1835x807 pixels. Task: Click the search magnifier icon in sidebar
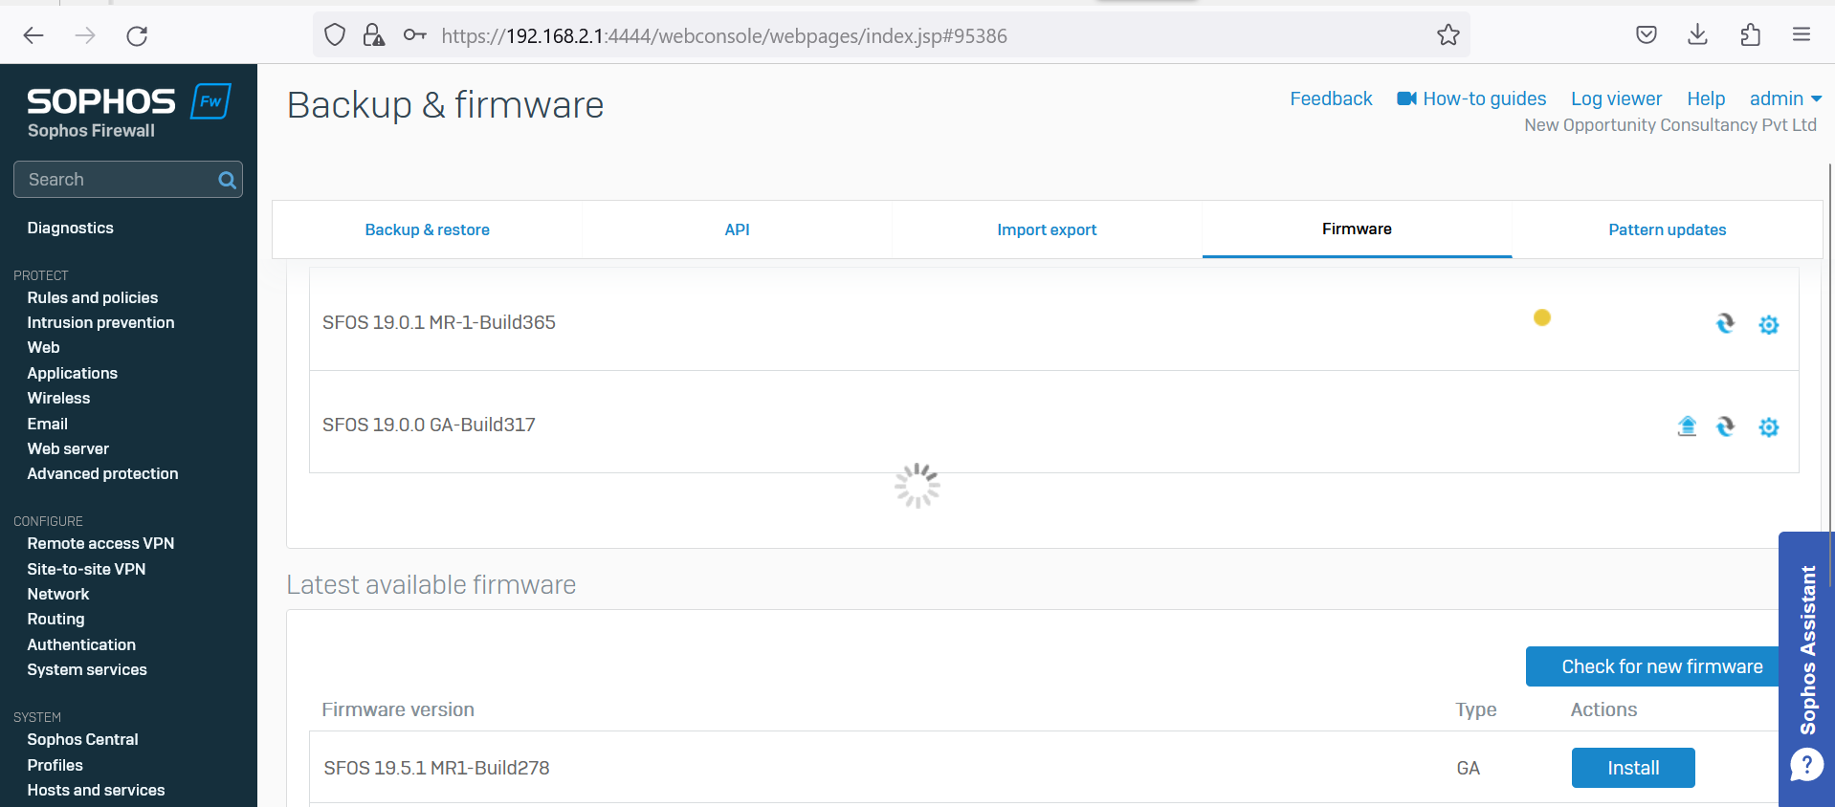click(x=227, y=180)
